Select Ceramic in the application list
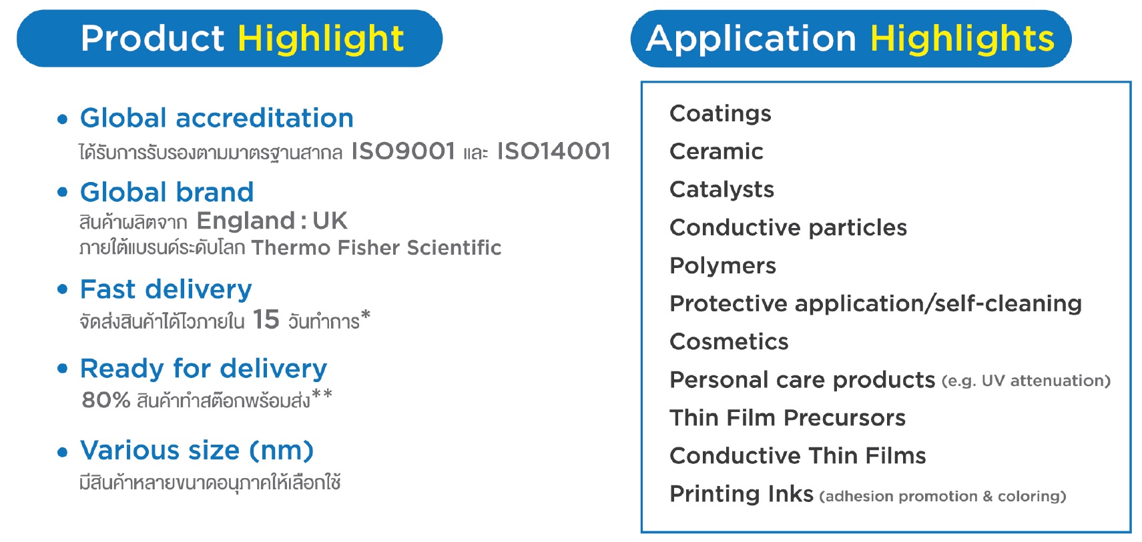 point(716,151)
